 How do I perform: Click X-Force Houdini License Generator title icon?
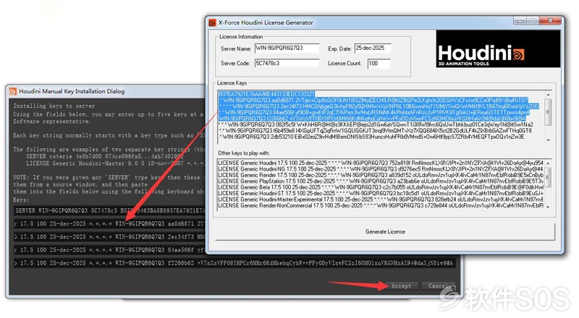click(212, 22)
